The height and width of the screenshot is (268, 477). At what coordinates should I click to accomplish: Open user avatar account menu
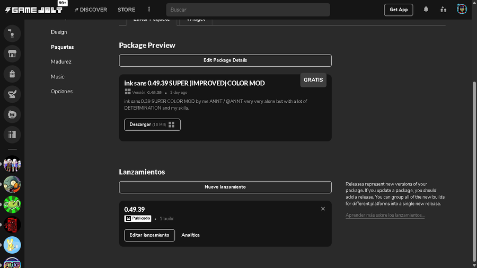click(462, 9)
